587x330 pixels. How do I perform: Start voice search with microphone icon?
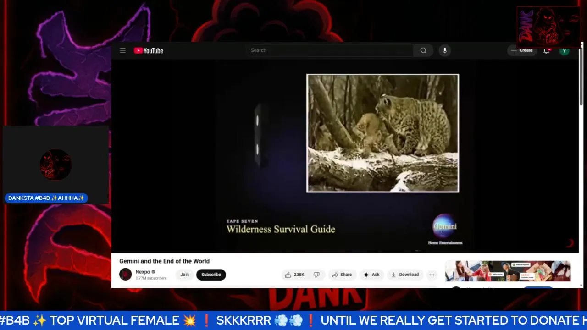(444, 50)
